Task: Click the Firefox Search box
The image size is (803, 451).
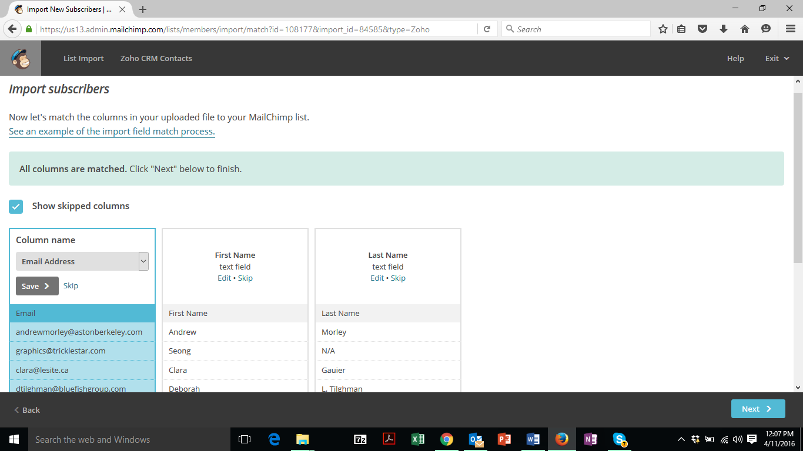Action: pyautogui.click(x=576, y=29)
